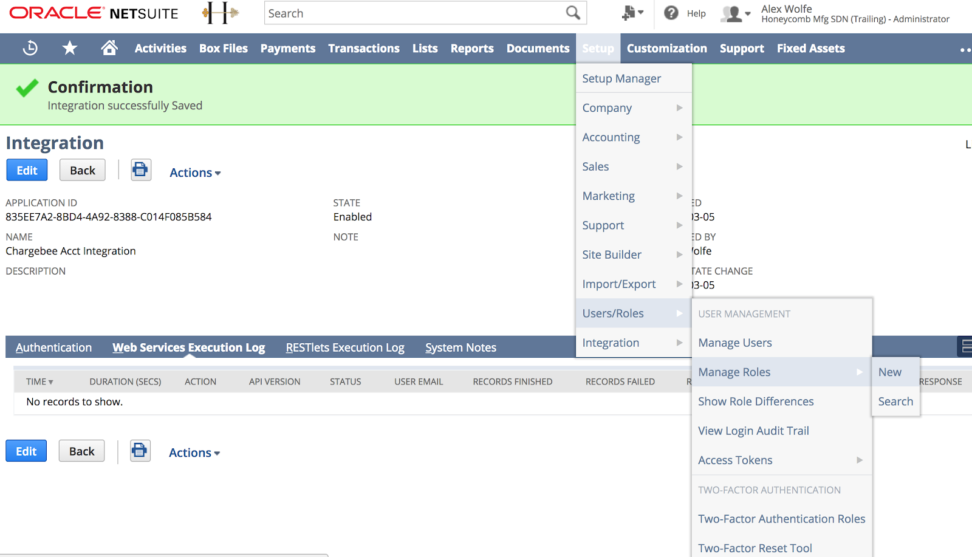Viewport: 972px width, 557px height.
Task: Open the Customization menu
Action: pyautogui.click(x=666, y=48)
